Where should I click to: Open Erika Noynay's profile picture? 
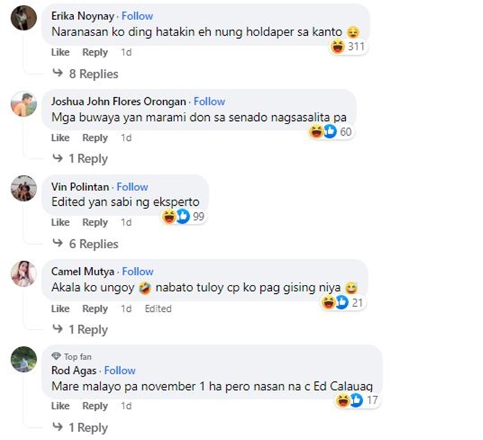pos(24,17)
